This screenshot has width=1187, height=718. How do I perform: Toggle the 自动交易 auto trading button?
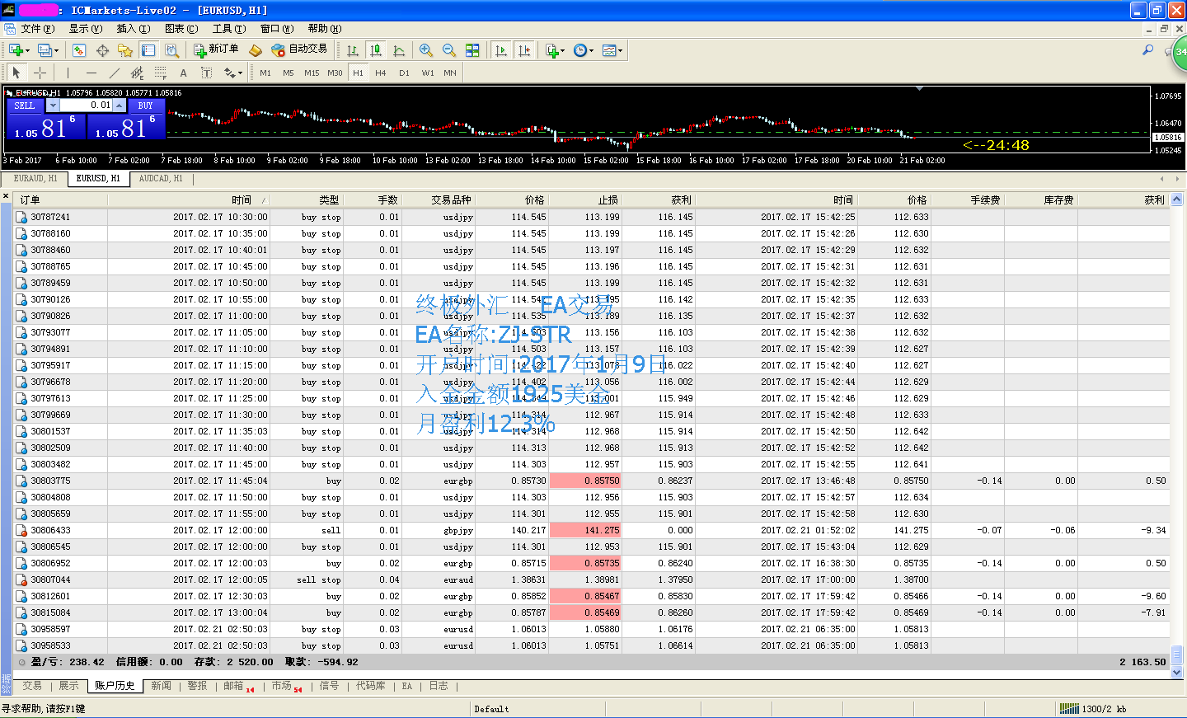point(300,49)
